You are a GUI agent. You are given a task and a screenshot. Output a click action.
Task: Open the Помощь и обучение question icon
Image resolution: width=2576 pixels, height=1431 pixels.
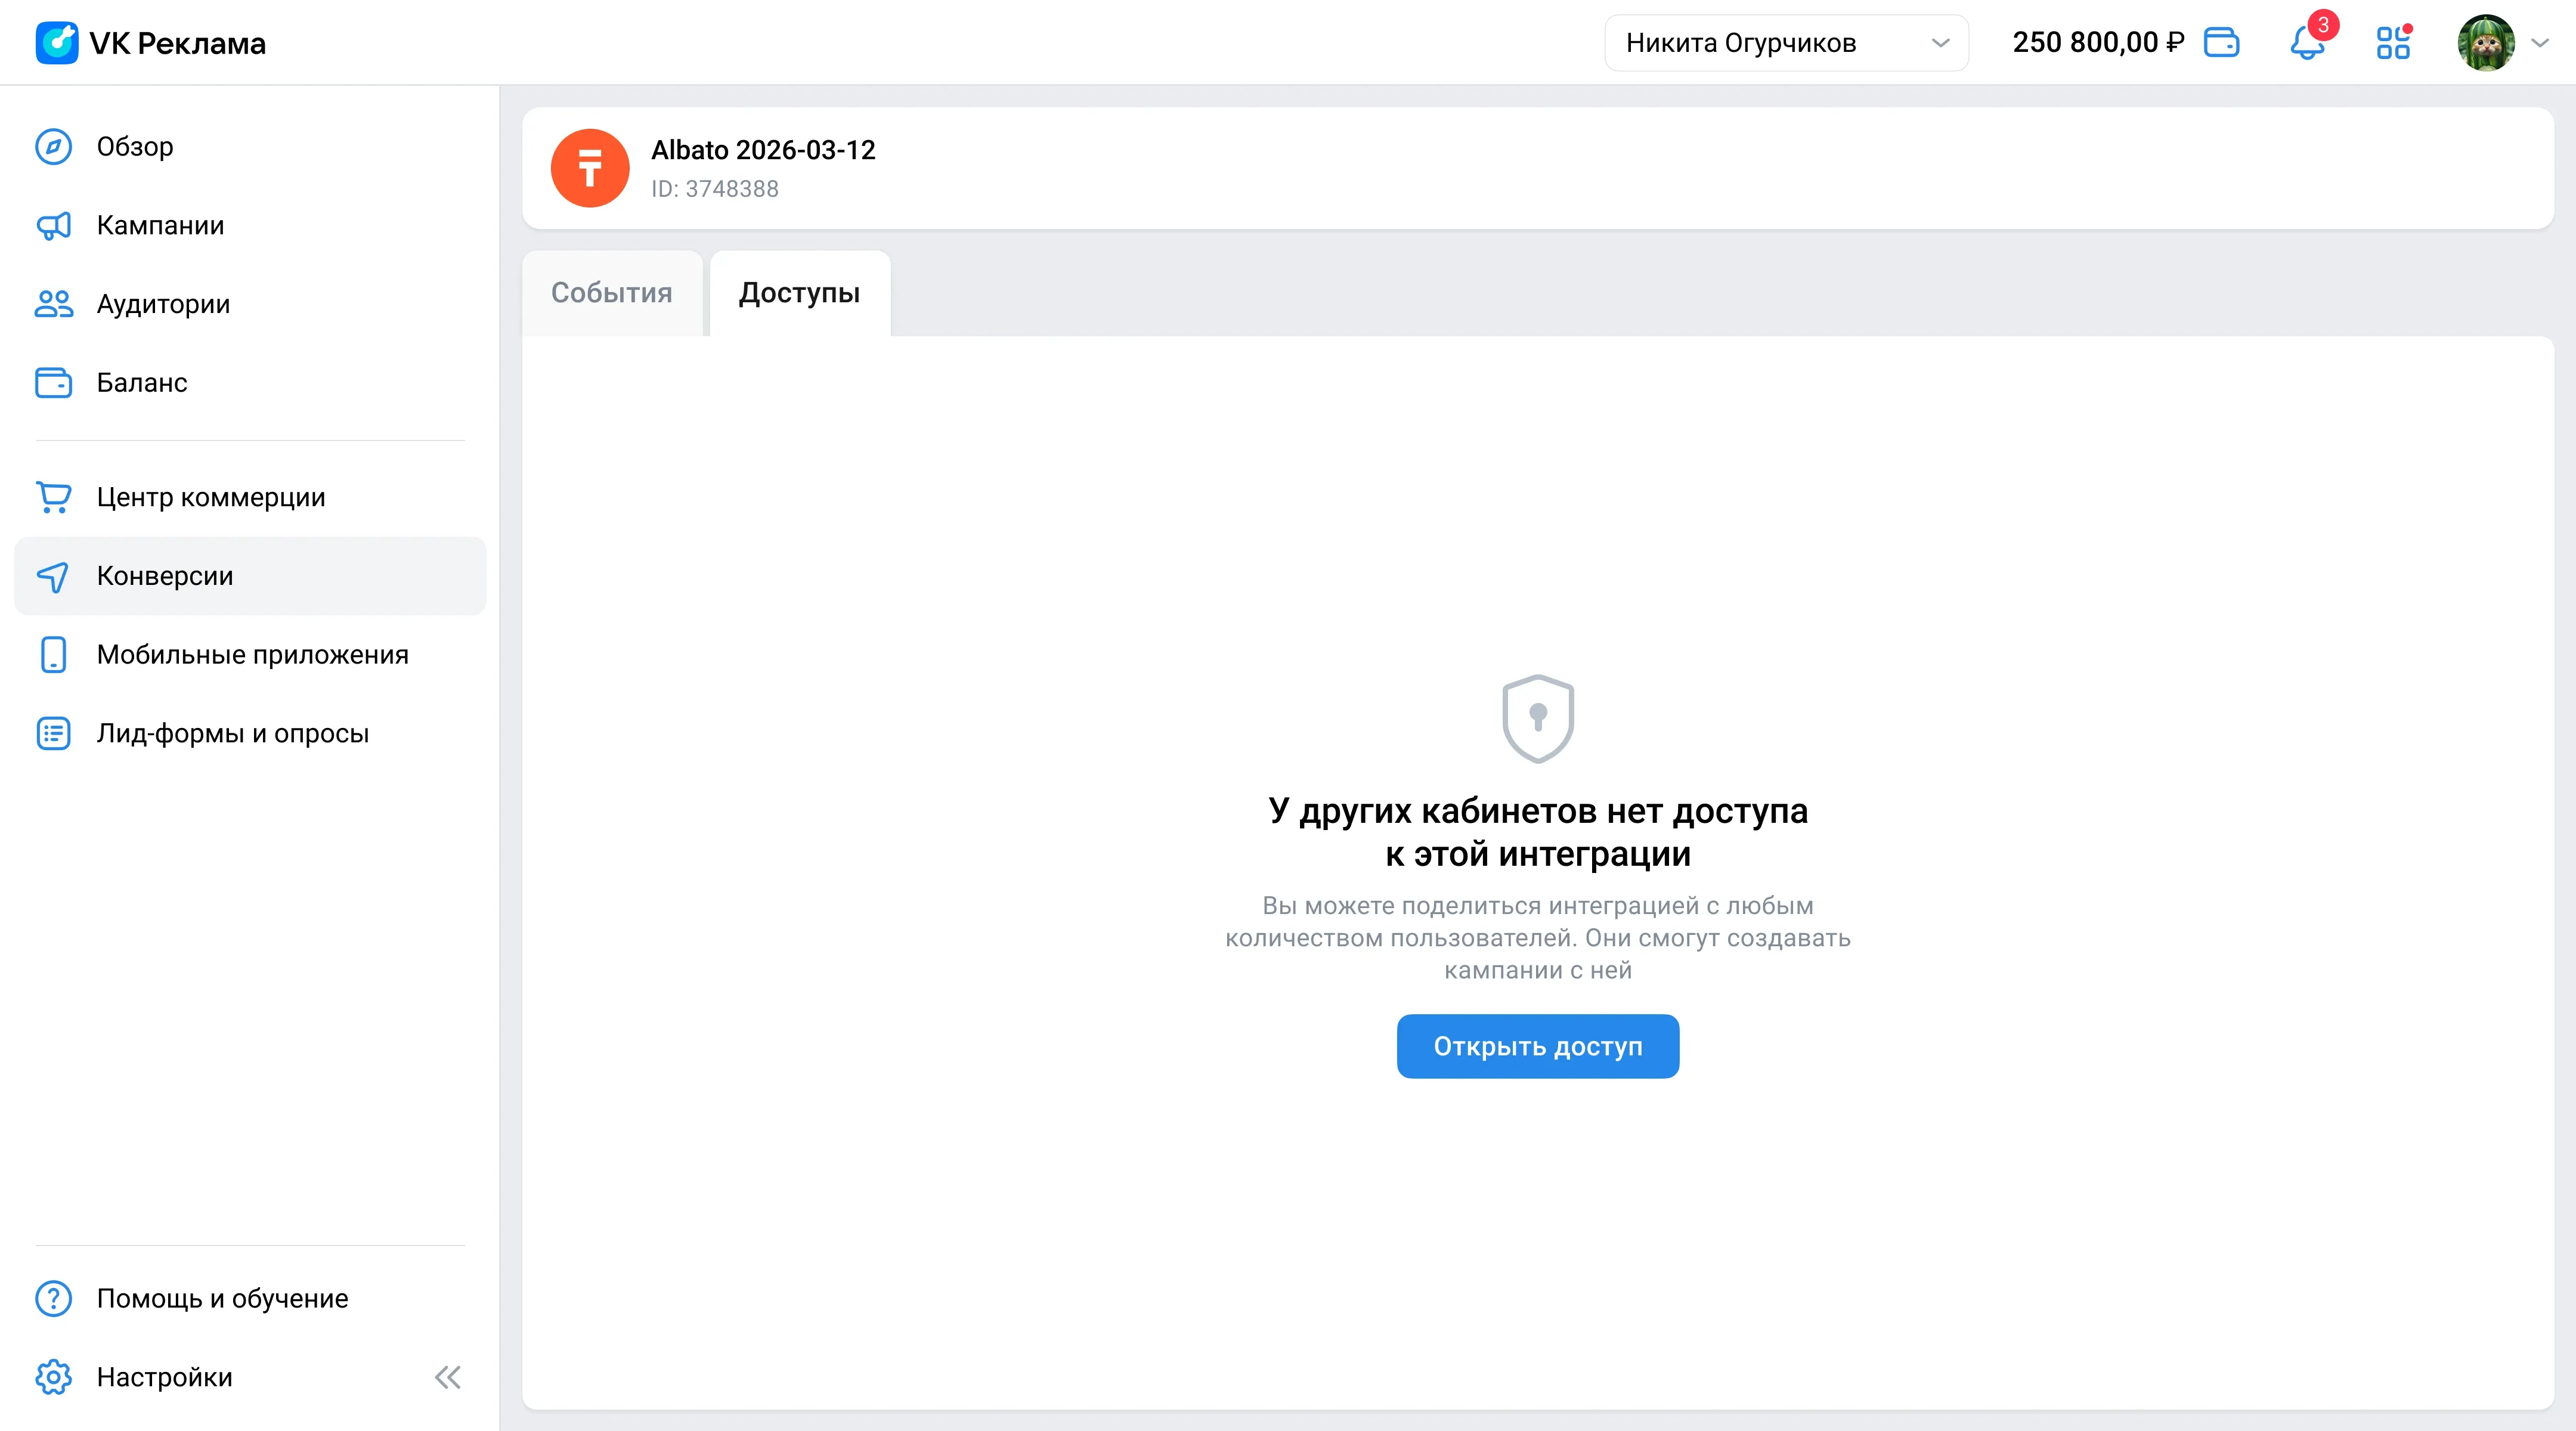pyautogui.click(x=54, y=1298)
